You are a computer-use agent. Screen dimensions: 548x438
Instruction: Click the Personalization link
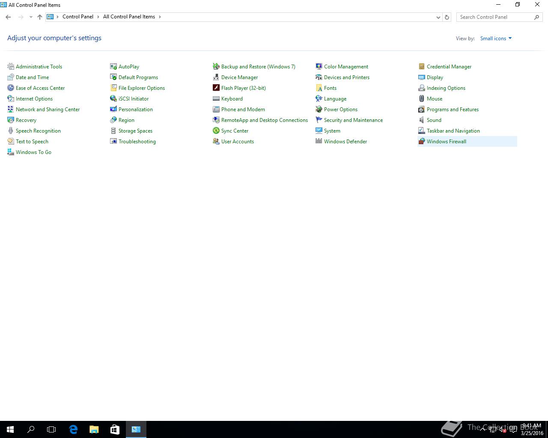pos(136,109)
